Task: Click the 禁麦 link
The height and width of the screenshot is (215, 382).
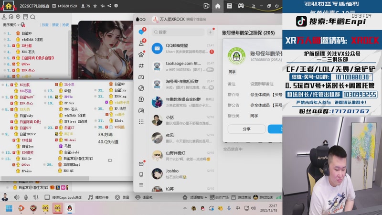Action: (x=55, y=25)
